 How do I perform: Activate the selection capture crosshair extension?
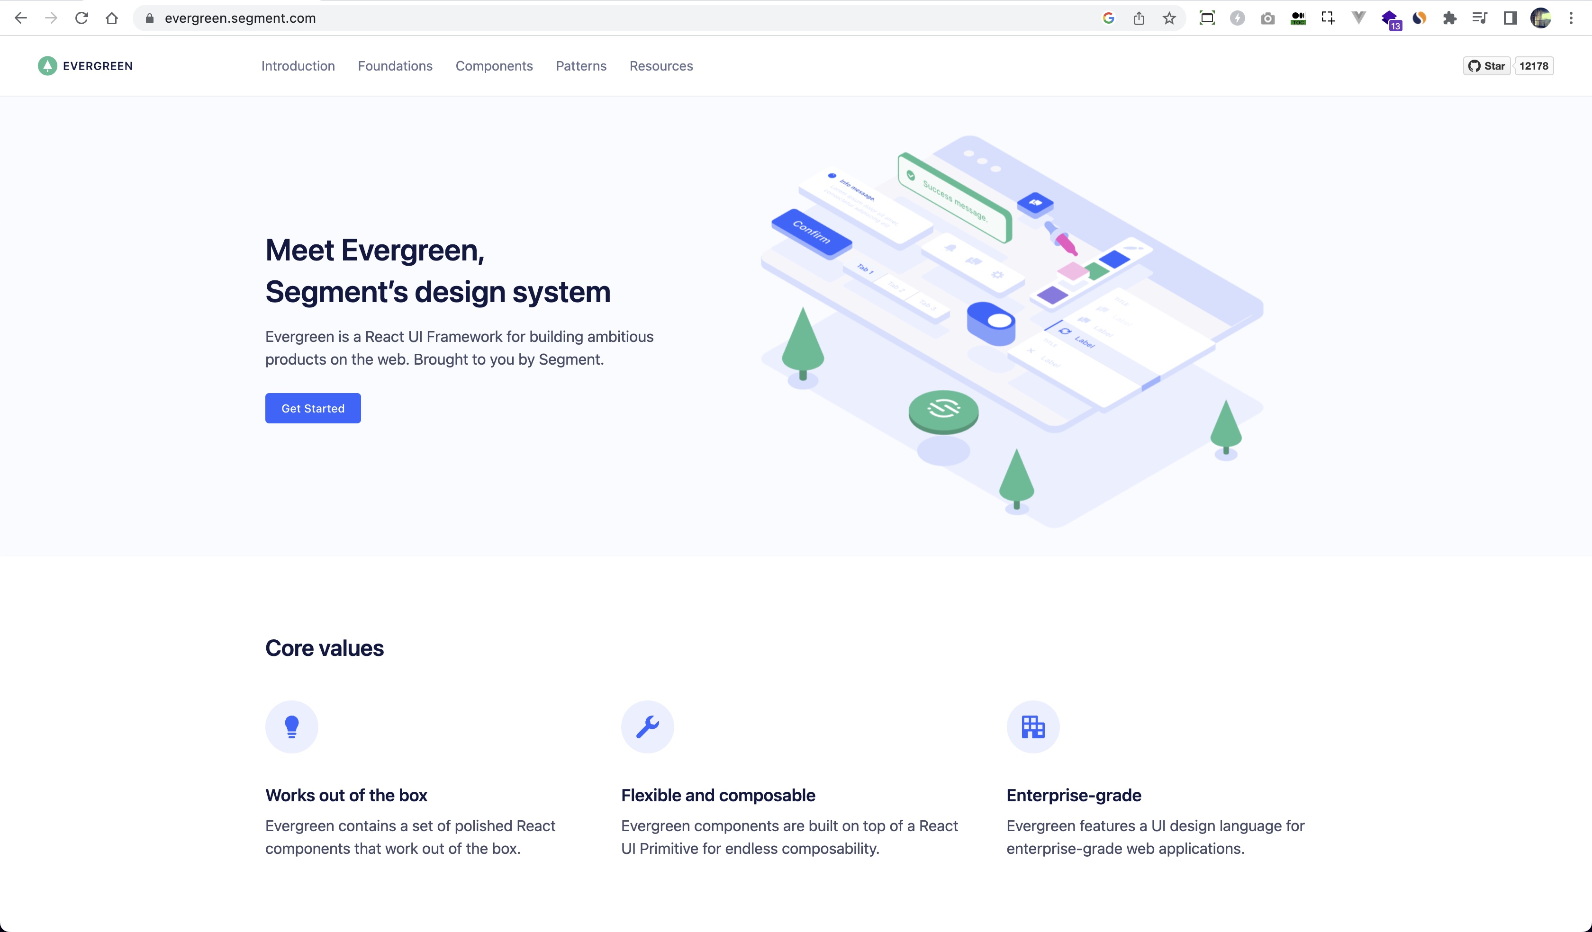tap(1329, 18)
